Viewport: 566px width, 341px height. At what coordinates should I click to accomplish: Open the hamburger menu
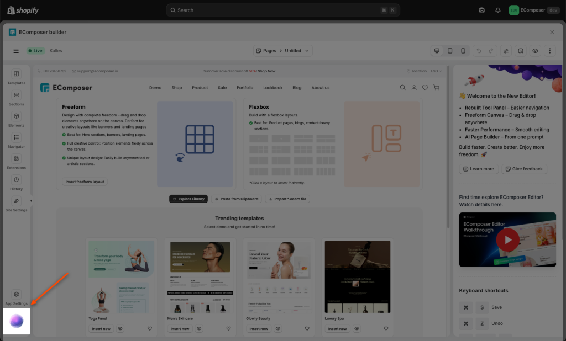coord(16,51)
